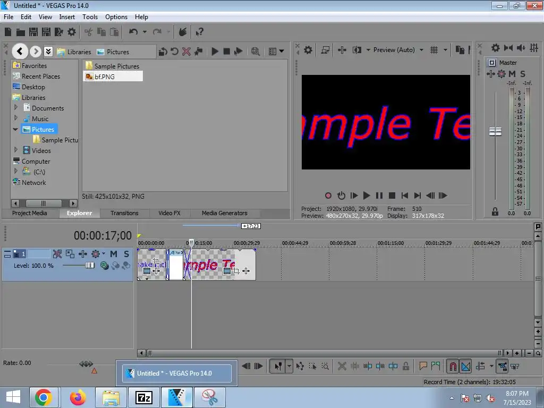Delete selected file with red X
The image size is (544, 408).
click(186, 52)
